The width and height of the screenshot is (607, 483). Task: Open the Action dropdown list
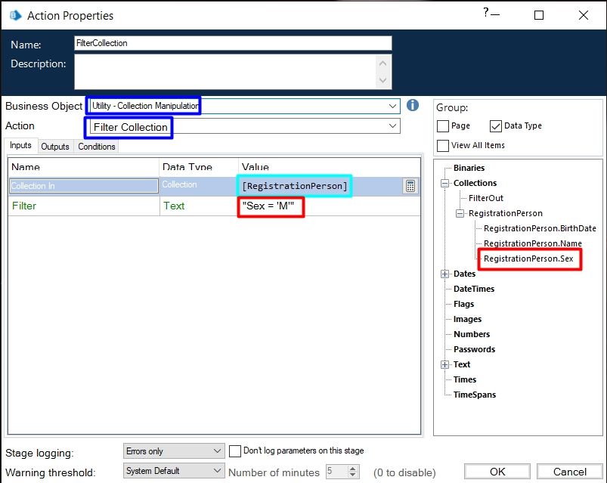click(392, 126)
